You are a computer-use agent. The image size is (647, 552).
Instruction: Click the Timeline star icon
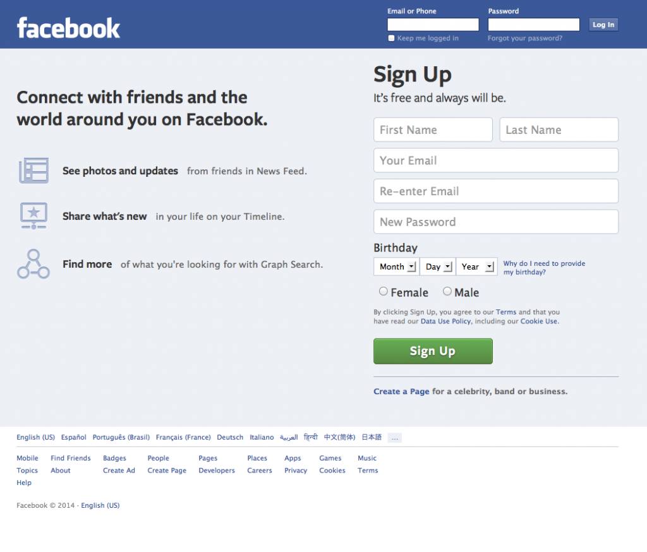pyautogui.click(x=34, y=216)
